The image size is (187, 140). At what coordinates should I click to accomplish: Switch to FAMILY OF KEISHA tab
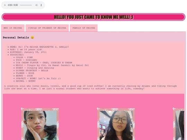click(84, 28)
